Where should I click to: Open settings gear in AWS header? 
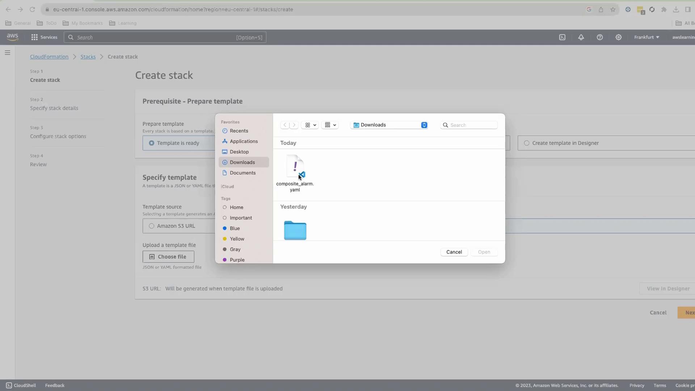pyautogui.click(x=619, y=37)
